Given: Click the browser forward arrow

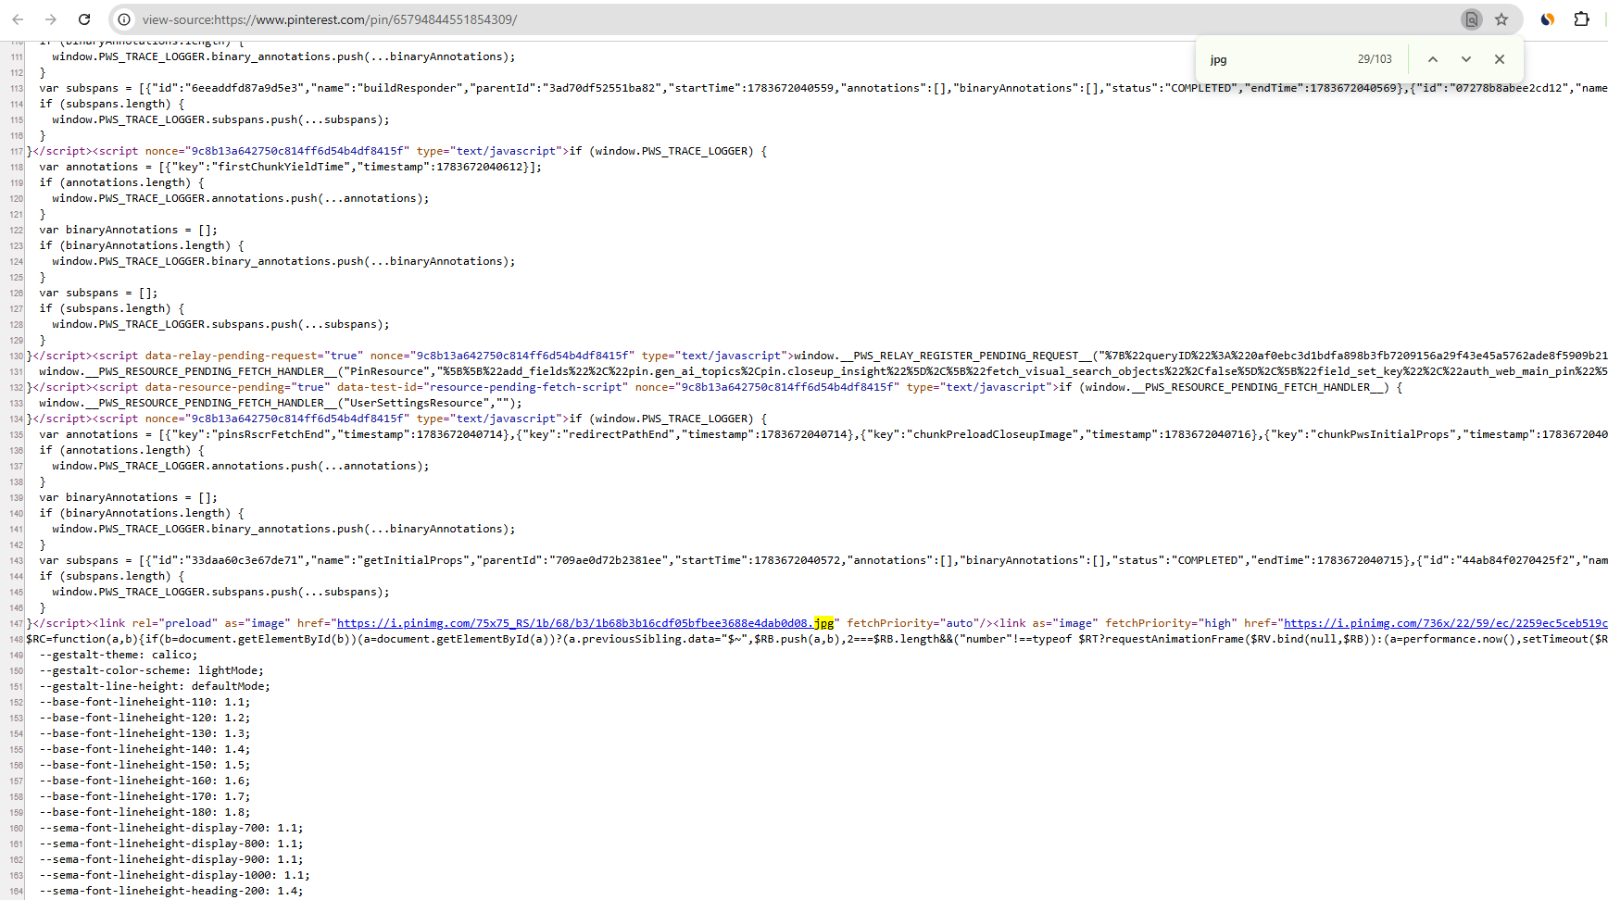Looking at the screenshot, I should [x=51, y=19].
